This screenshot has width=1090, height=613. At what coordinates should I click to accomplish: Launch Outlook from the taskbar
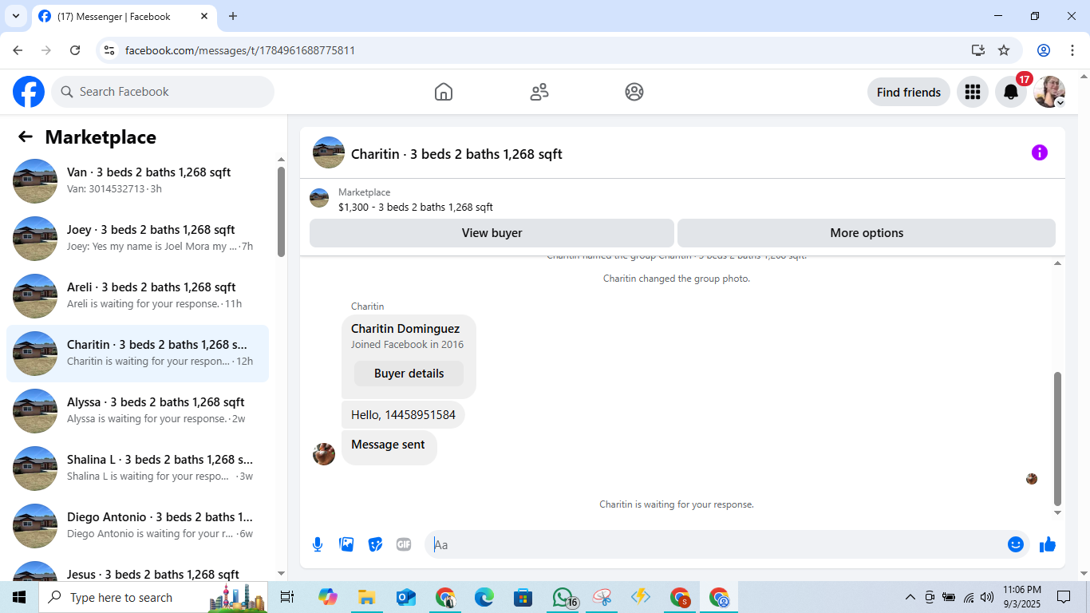[x=406, y=597]
